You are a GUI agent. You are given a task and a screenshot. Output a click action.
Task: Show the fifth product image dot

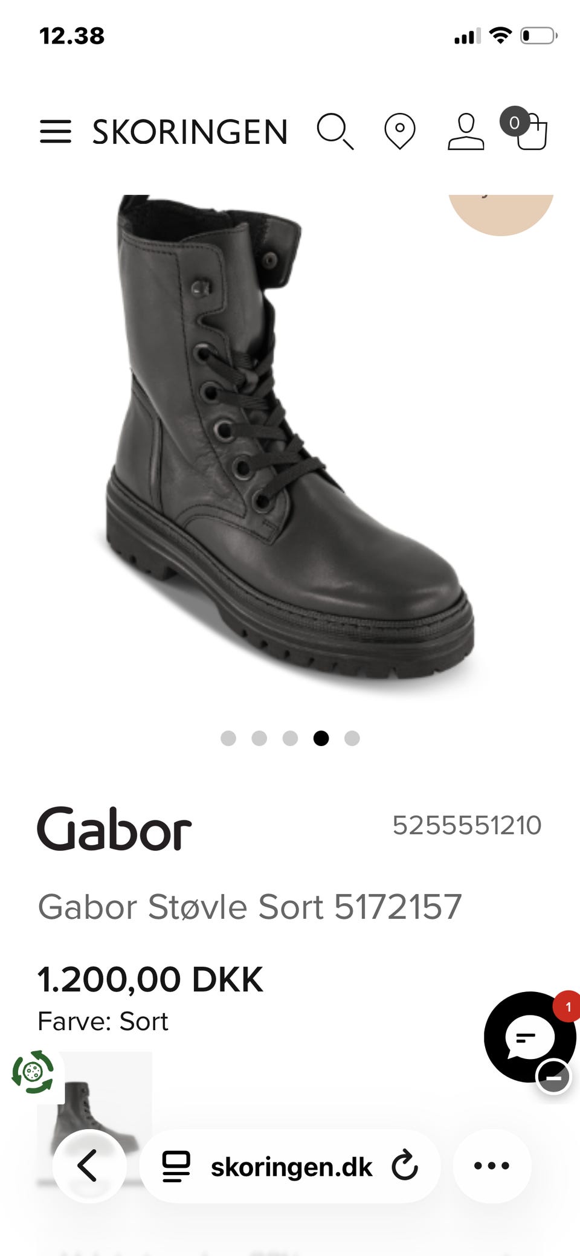352,738
